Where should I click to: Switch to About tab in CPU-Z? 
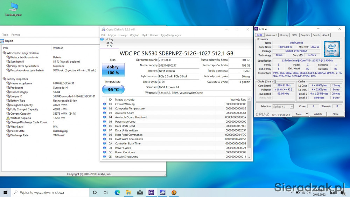325,35
